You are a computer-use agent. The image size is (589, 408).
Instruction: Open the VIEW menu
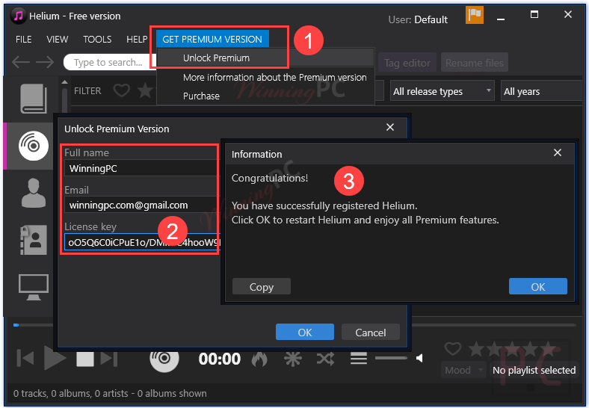(x=57, y=39)
